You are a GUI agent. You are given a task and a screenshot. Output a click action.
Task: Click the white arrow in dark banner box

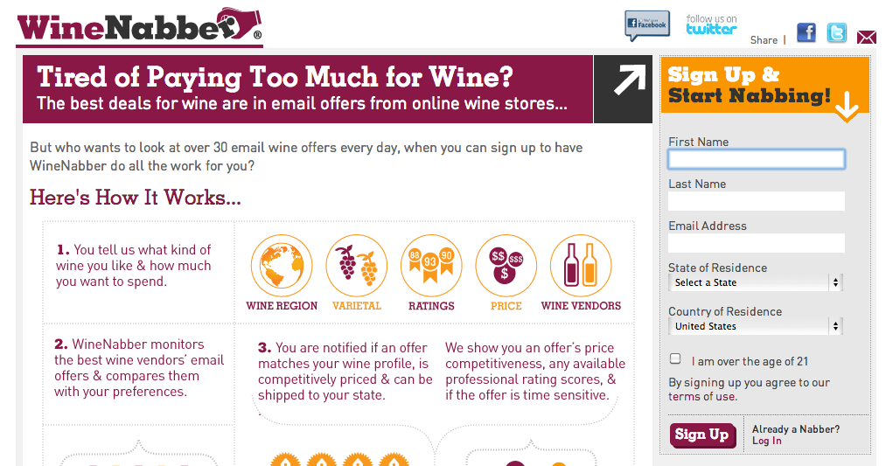click(630, 80)
